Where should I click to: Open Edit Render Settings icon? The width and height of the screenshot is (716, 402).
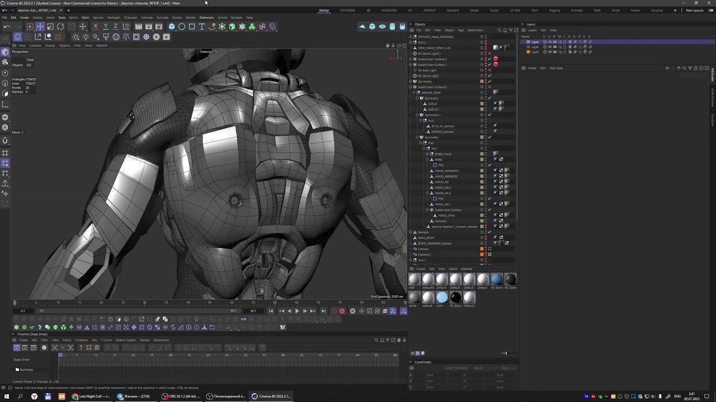click(x=159, y=27)
